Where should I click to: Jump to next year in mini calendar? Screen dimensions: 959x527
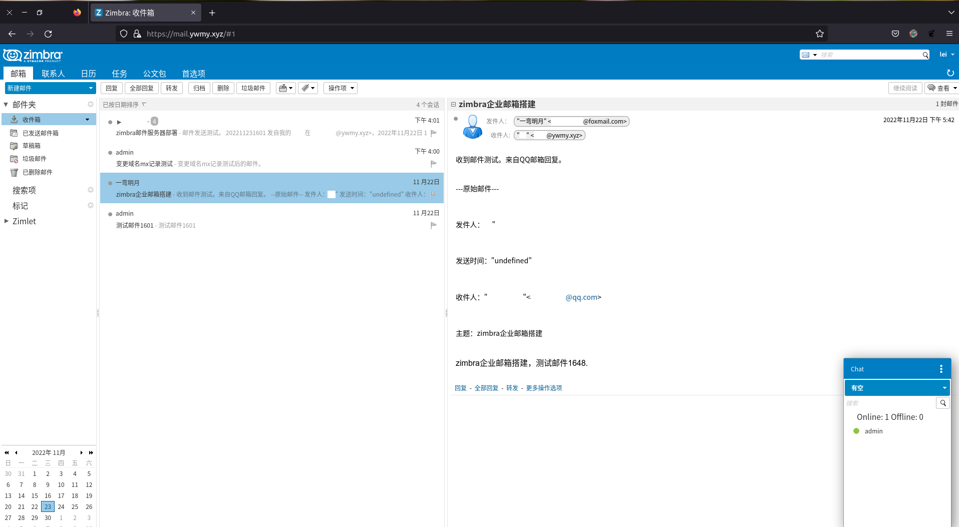(x=91, y=452)
